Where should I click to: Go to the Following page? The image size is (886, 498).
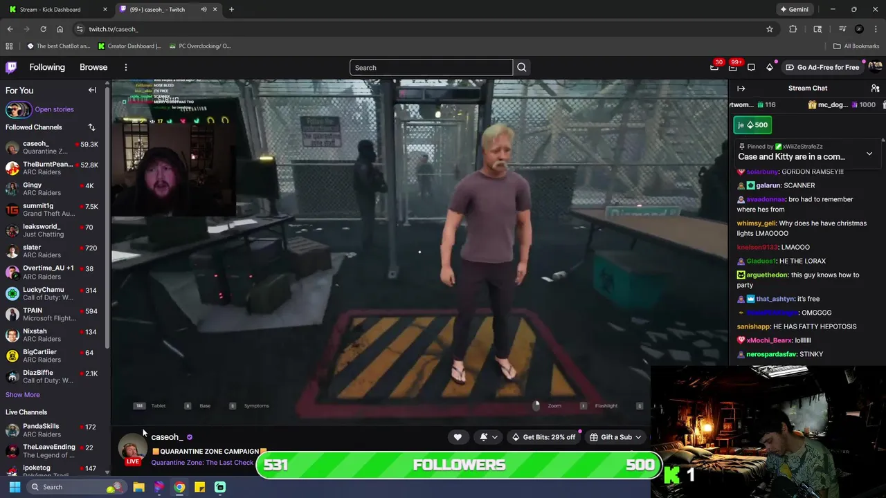point(47,68)
